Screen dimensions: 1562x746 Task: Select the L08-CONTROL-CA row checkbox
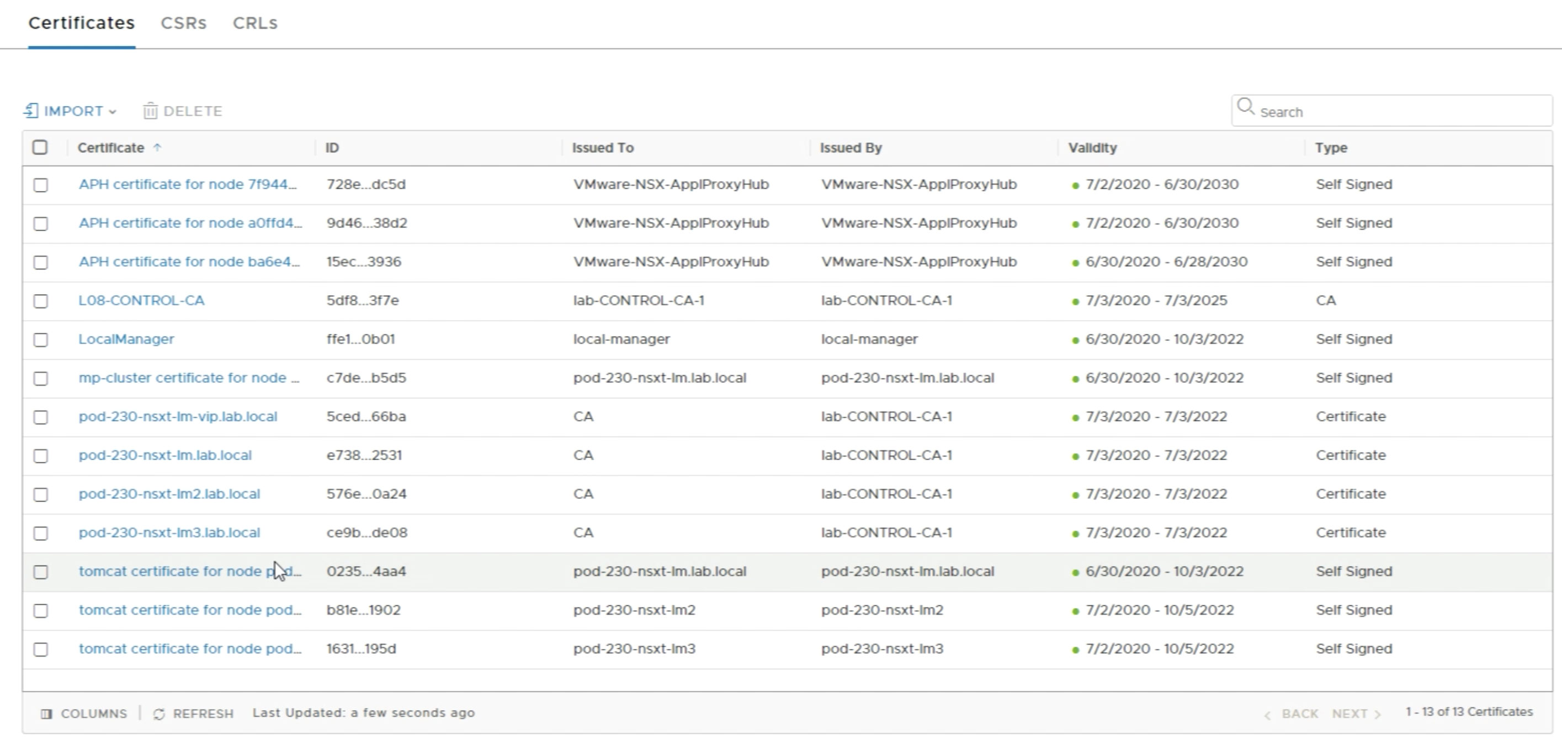[41, 301]
